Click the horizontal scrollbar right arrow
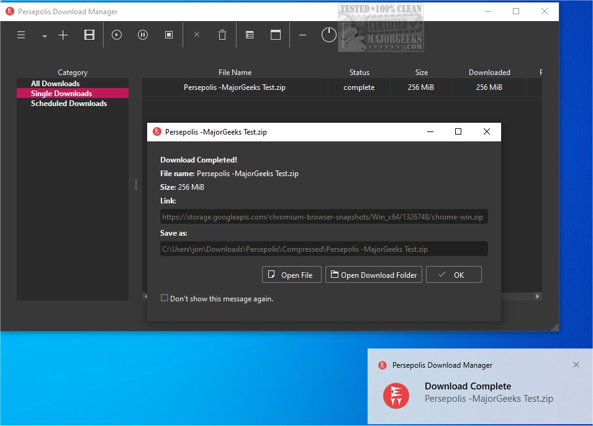The width and height of the screenshot is (593, 426). (x=536, y=296)
